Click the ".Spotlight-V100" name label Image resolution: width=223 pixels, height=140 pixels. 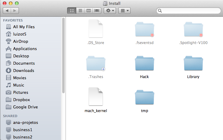click(193, 43)
